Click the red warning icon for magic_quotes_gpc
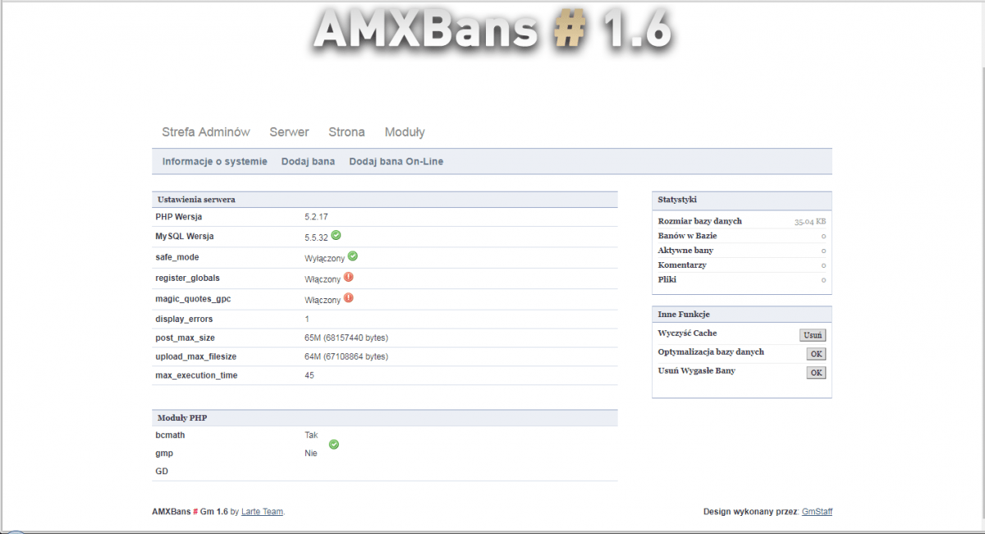The width and height of the screenshot is (985, 534). coord(349,298)
